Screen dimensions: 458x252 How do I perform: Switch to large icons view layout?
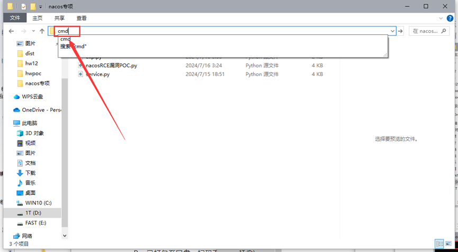448,244
